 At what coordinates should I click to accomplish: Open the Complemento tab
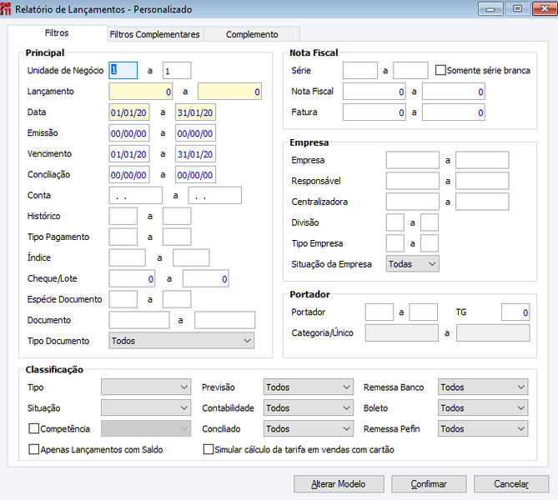click(x=252, y=34)
